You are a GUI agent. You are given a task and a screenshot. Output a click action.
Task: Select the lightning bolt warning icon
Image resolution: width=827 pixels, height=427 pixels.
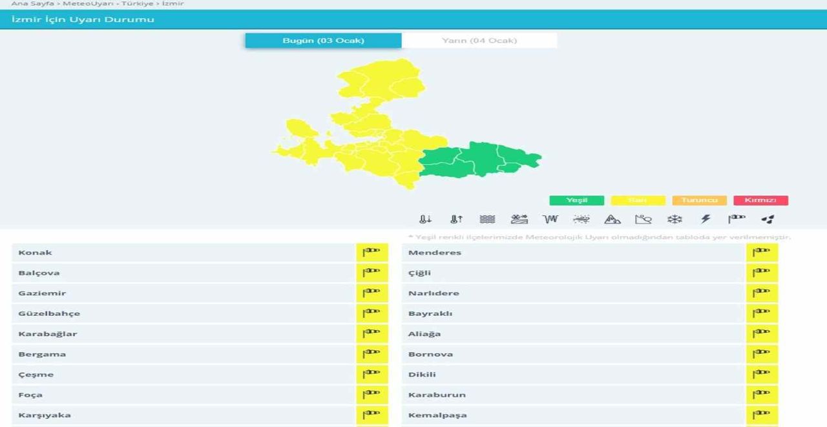(x=706, y=220)
